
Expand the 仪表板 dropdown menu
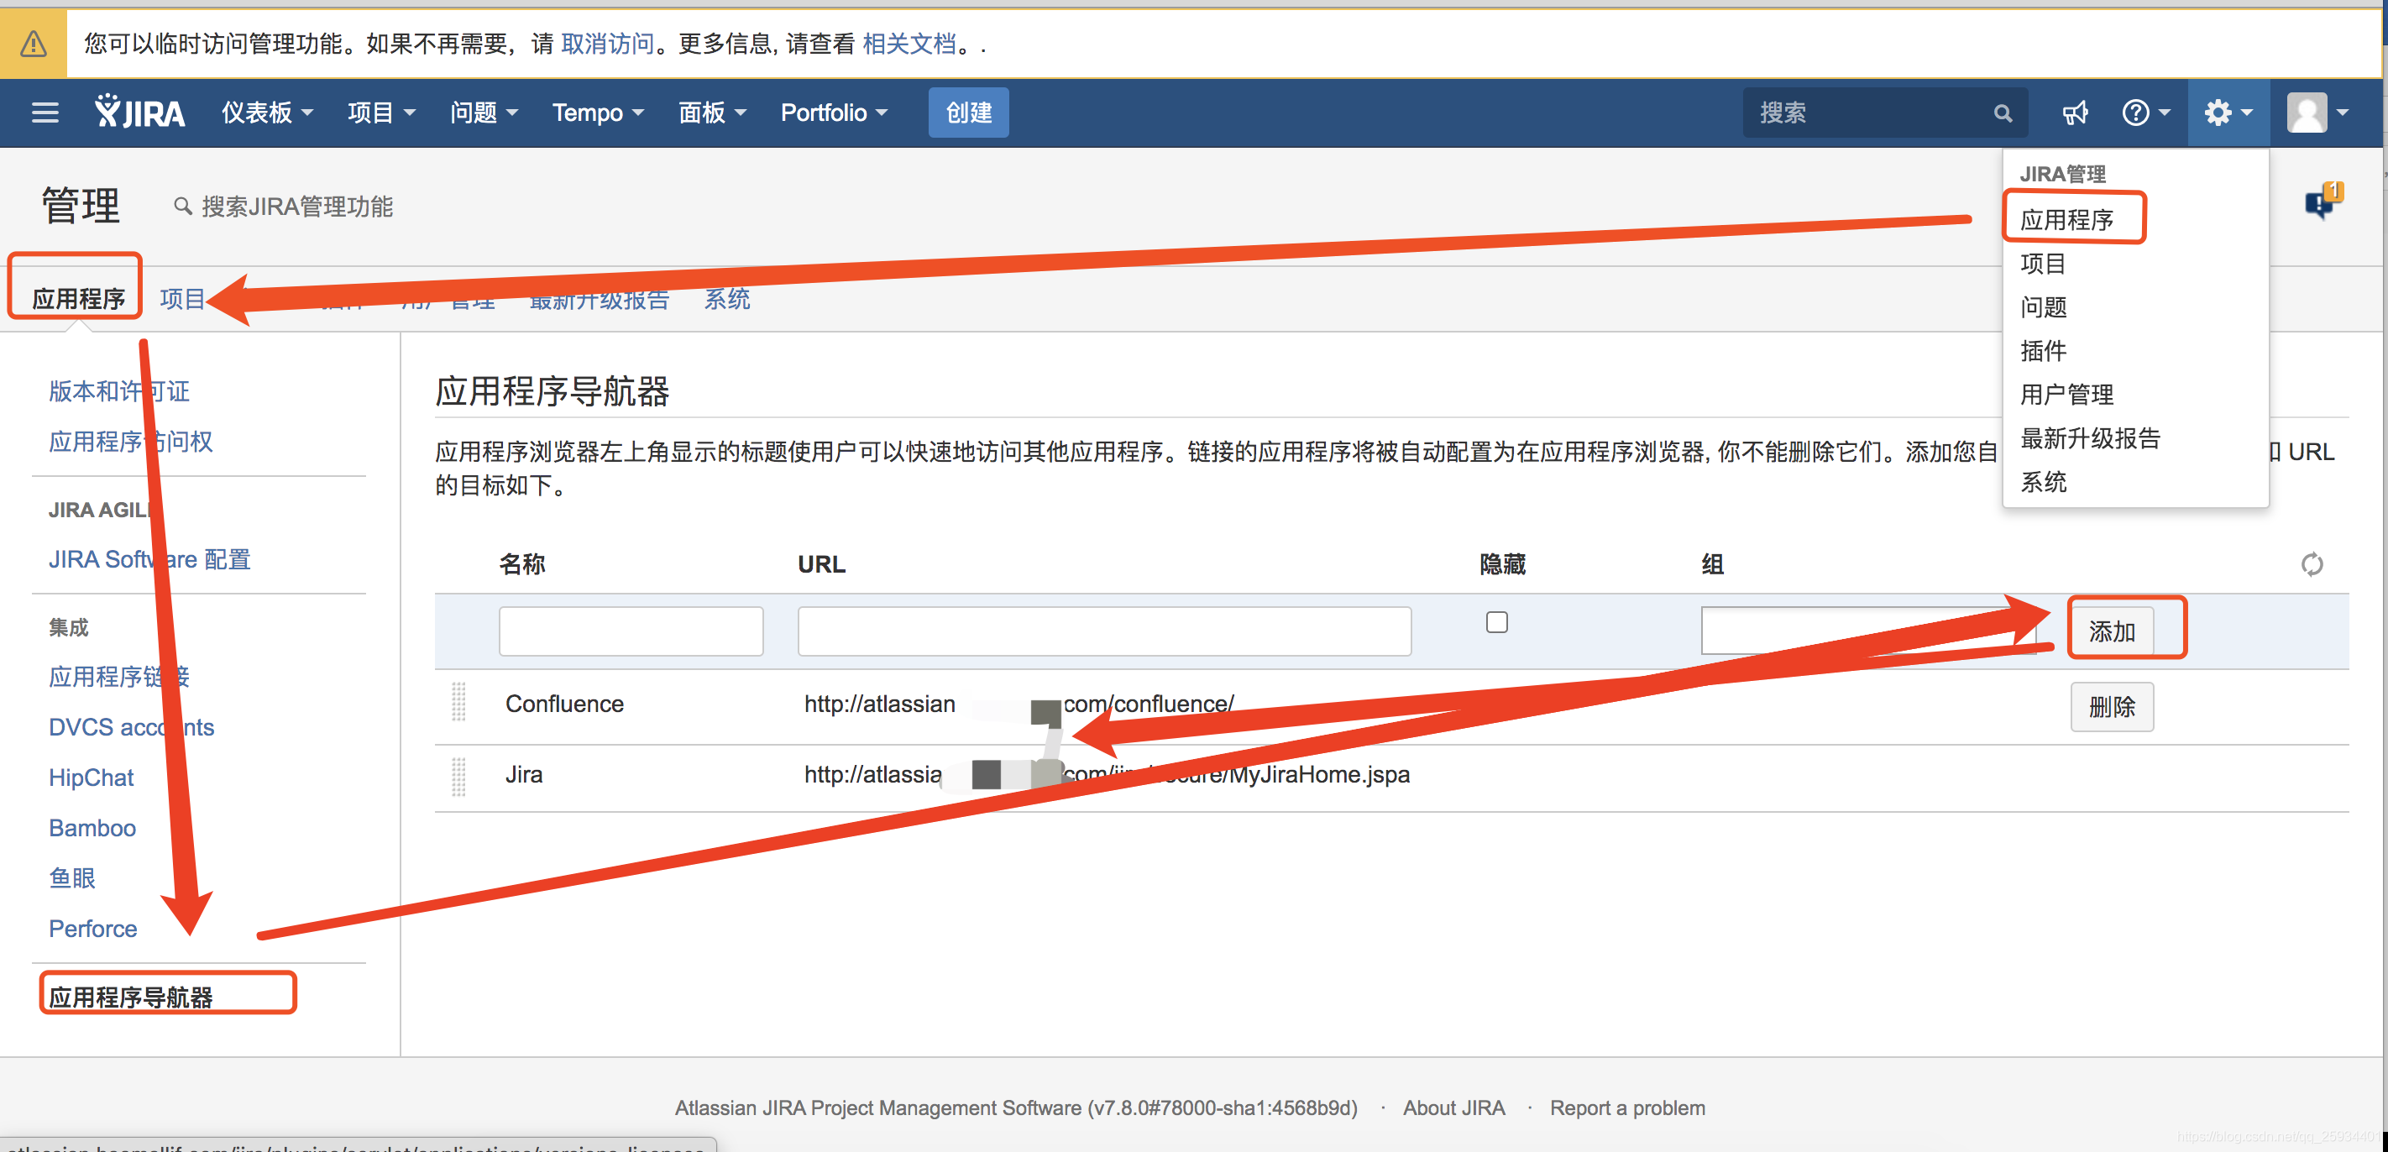[x=266, y=113]
